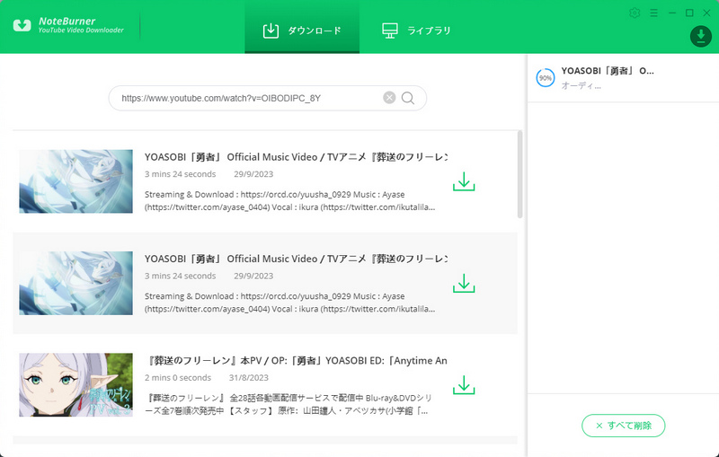Open settings gear icon
719x457 pixels.
pos(635,13)
